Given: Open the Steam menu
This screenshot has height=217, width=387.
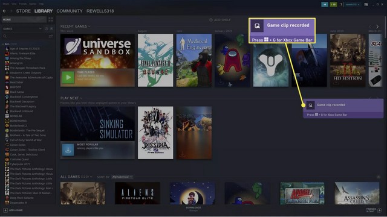Looking at the screenshot, I should (x=6, y=4).
